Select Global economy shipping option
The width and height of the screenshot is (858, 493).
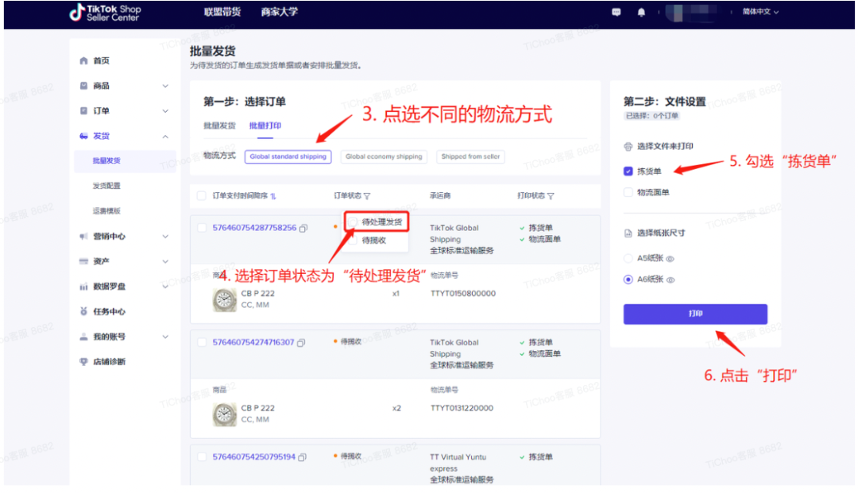click(x=384, y=157)
